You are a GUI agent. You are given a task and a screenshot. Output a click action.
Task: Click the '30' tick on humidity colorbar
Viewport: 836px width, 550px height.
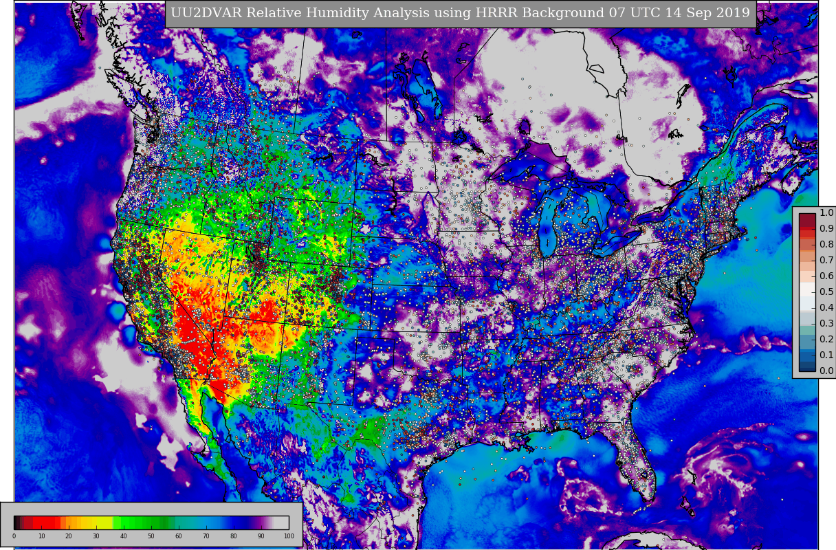click(96, 536)
